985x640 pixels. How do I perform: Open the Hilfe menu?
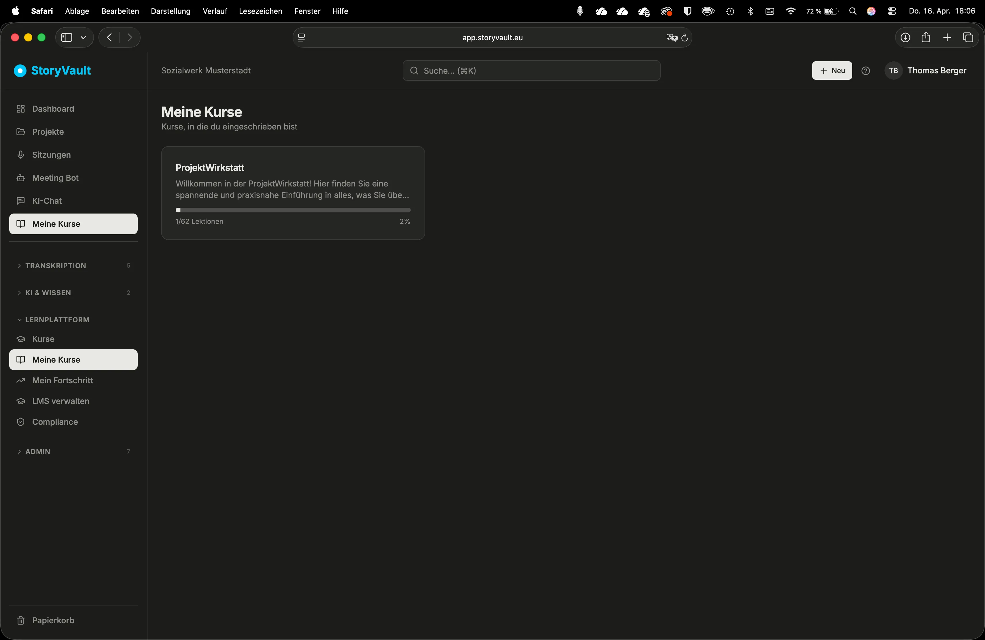coord(340,11)
